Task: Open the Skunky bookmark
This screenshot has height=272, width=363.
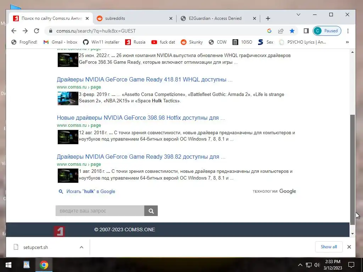Action: point(192,42)
